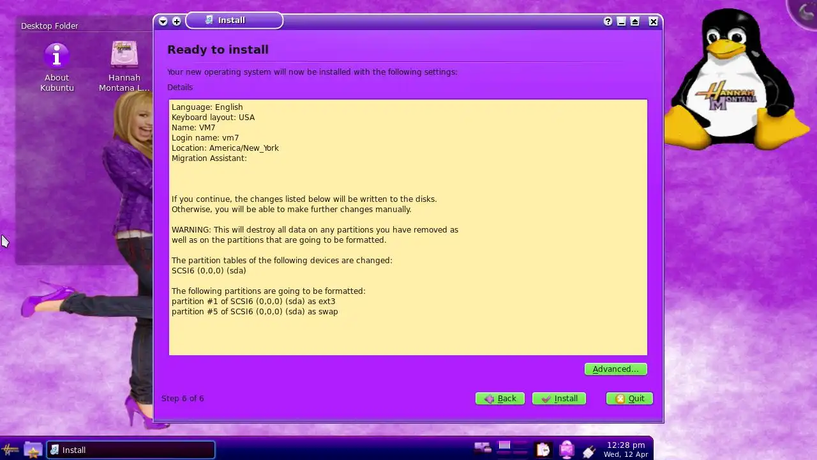Click the Install title tab icon
Viewport: 817px width, 460px height.
pos(209,20)
